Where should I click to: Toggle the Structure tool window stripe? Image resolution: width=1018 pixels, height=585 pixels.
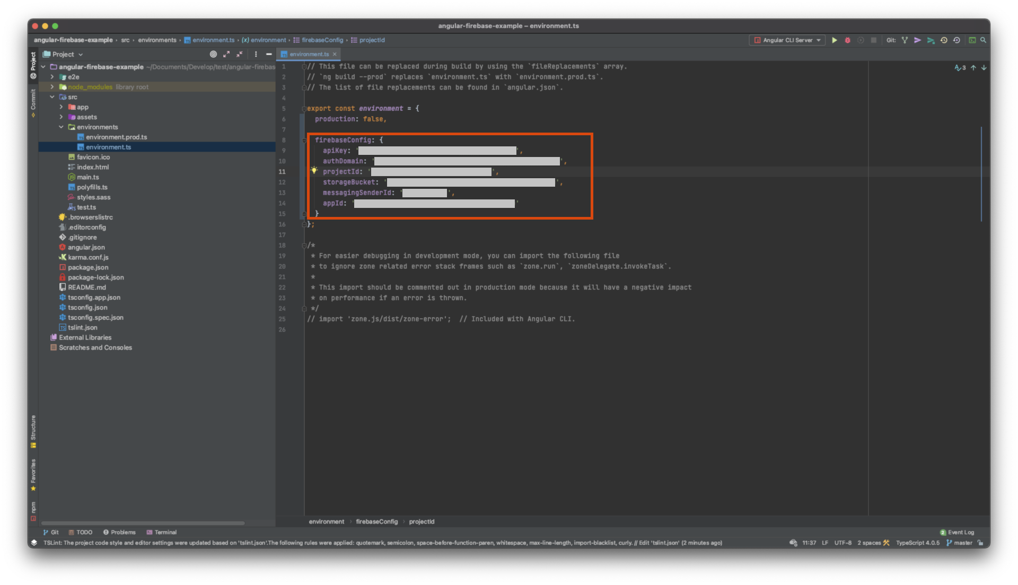pyautogui.click(x=33, y=431)
